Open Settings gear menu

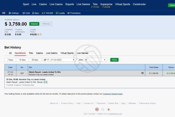(10, 13)
